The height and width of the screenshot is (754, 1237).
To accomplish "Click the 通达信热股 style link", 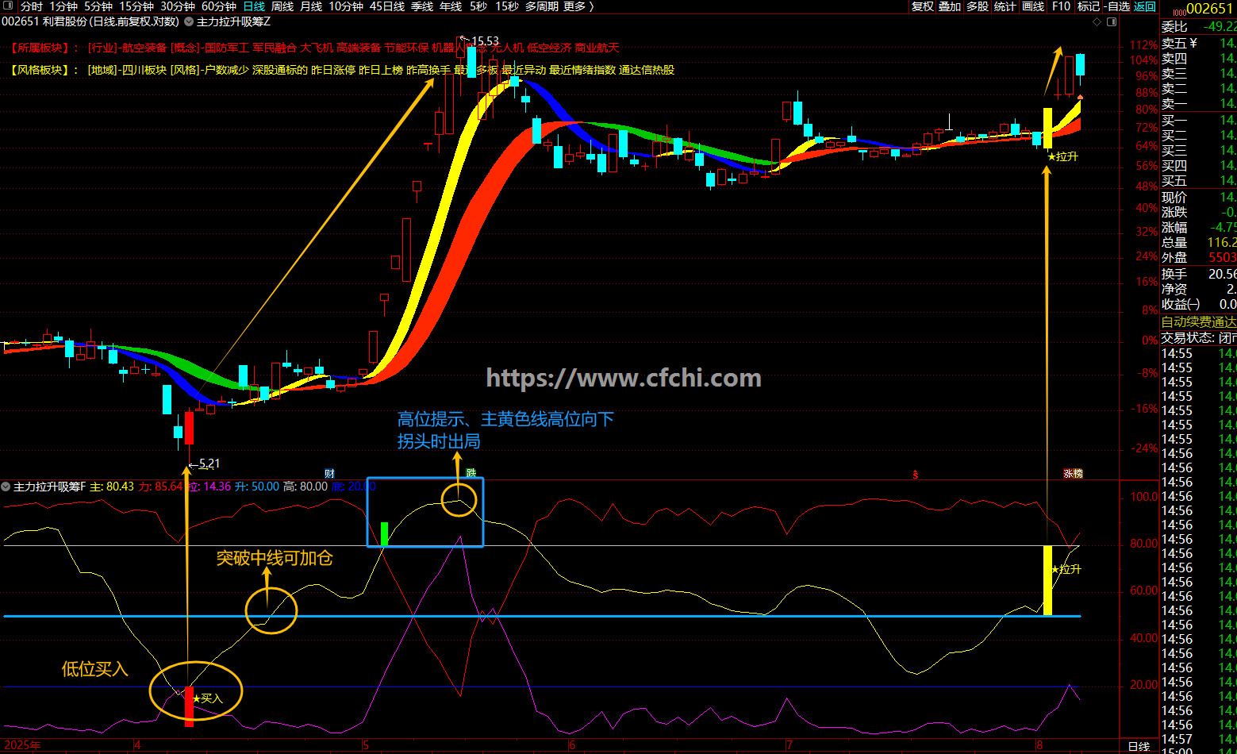I will point(647,70).
